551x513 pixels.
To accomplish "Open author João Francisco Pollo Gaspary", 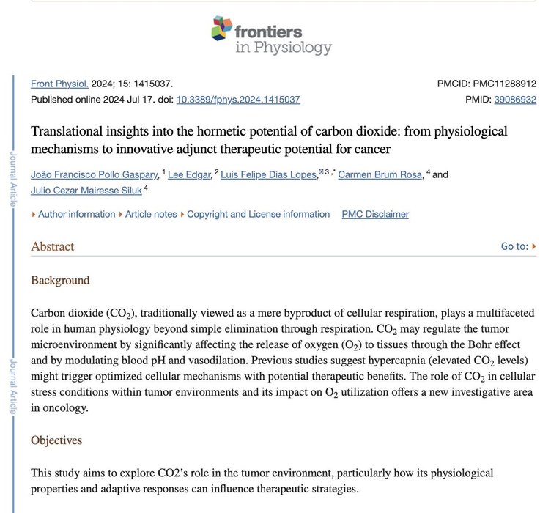I will click(x=95, y=174).
